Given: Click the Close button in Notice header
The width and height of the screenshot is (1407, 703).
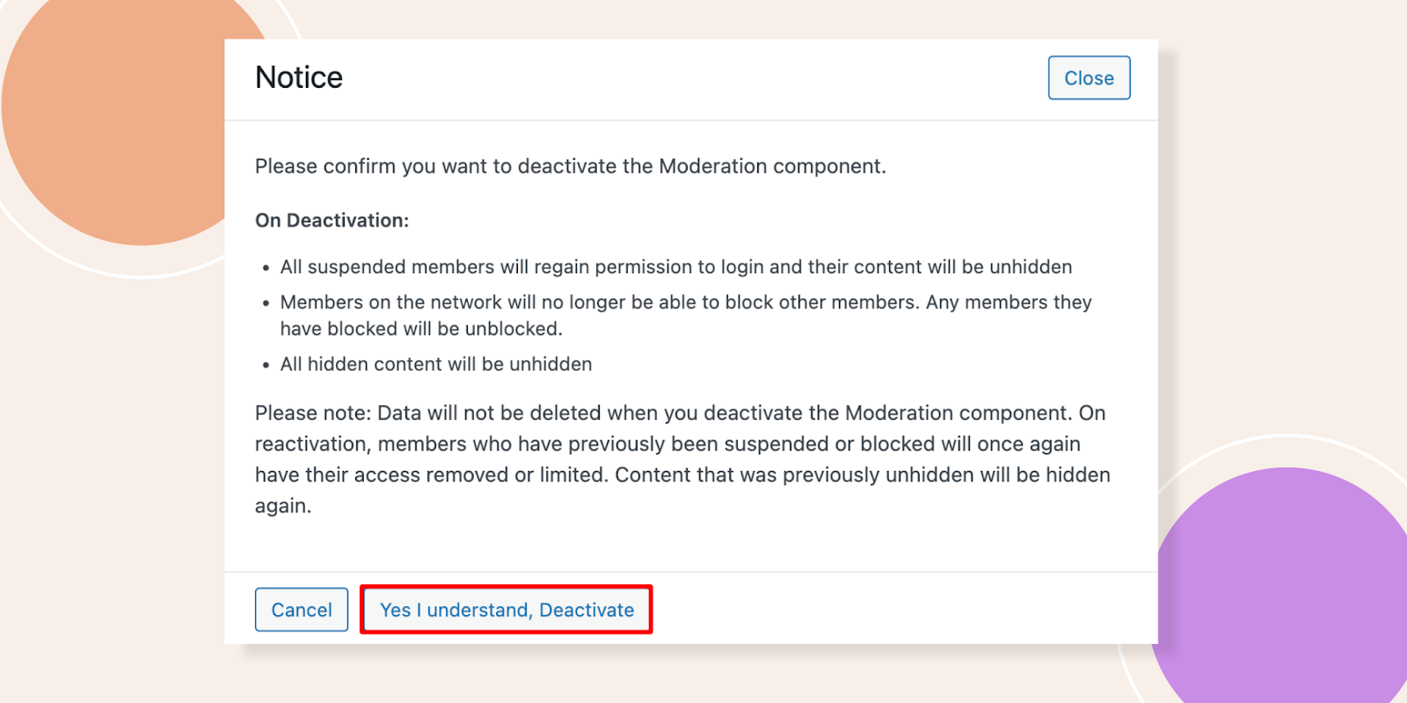Looking at the screenshot, I should [x=1089, y=78].
